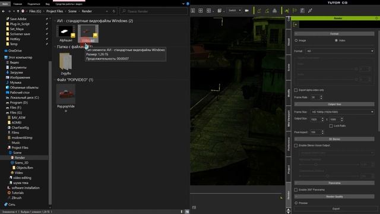
Task: Click the load-preset icon under Render title
Action: [295, 24]
